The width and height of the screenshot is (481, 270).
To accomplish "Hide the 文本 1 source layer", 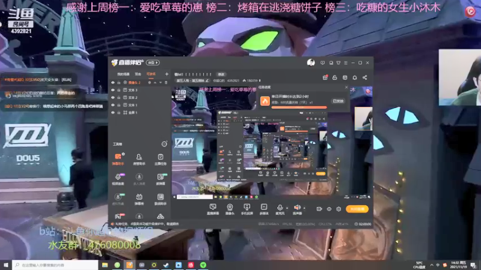I will (113, 105).
